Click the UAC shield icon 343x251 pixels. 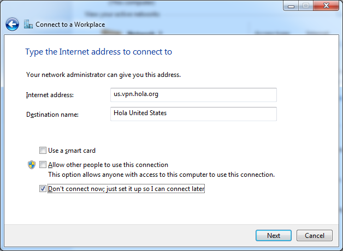tap(32, 165)
